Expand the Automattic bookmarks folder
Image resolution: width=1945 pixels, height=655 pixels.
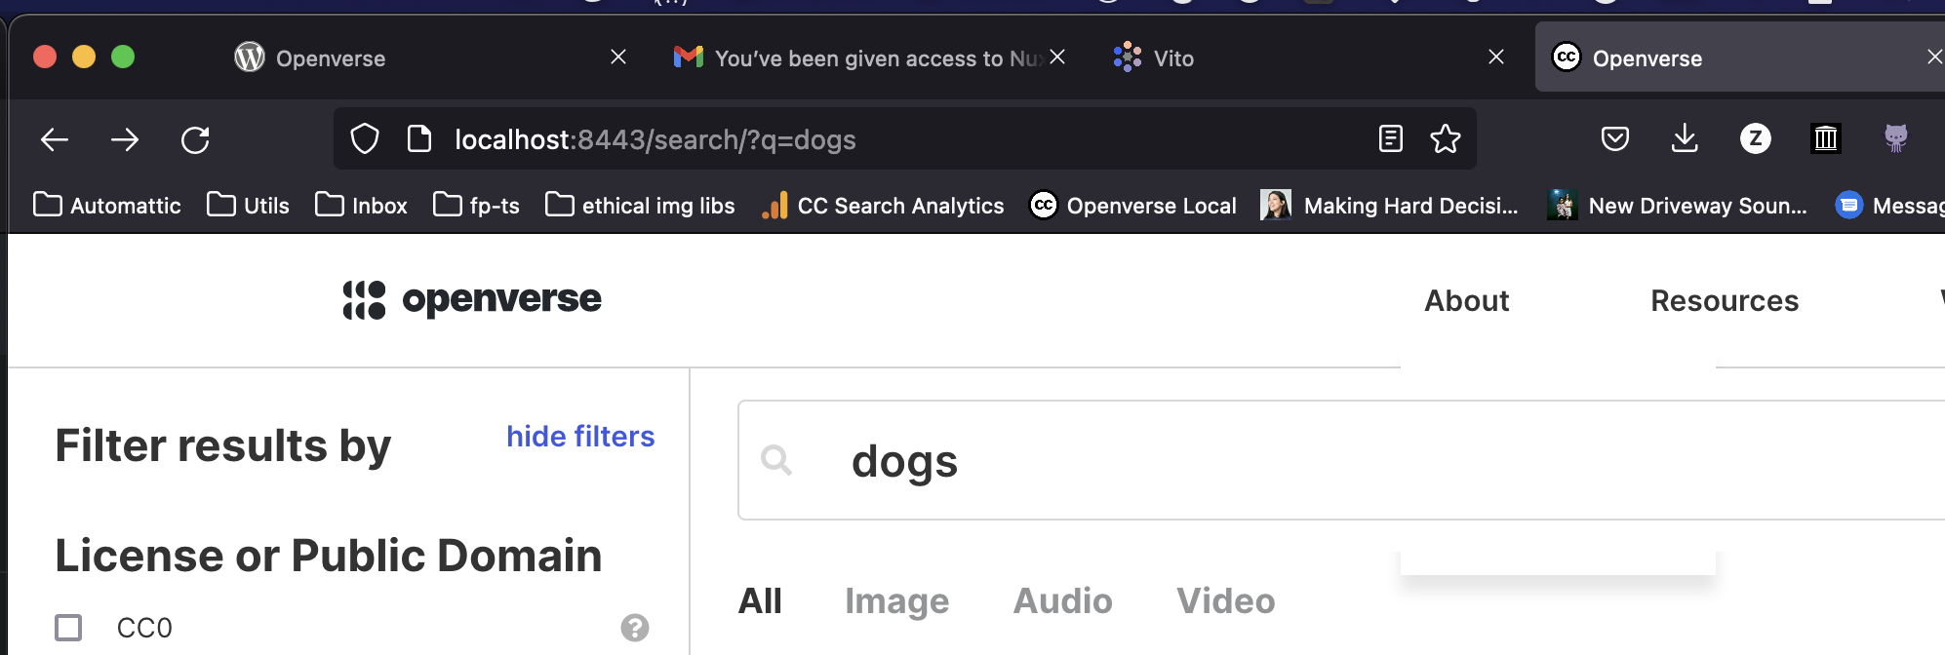[106, 205]
